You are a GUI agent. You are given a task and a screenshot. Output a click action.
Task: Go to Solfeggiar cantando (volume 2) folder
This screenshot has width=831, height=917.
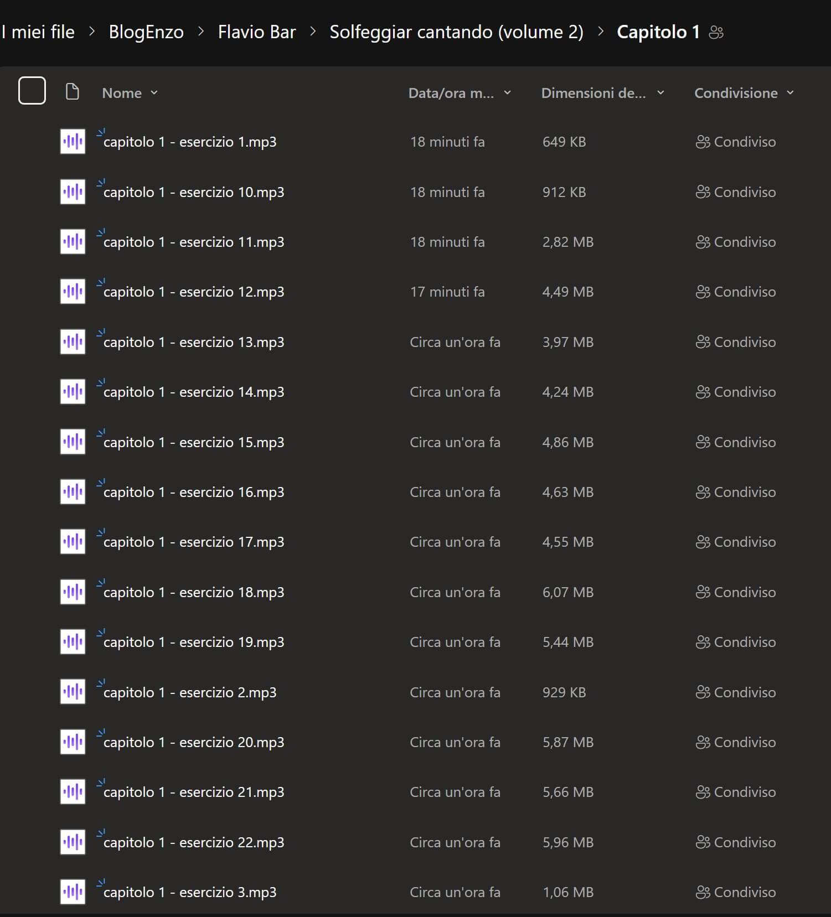tap(456, 32)
